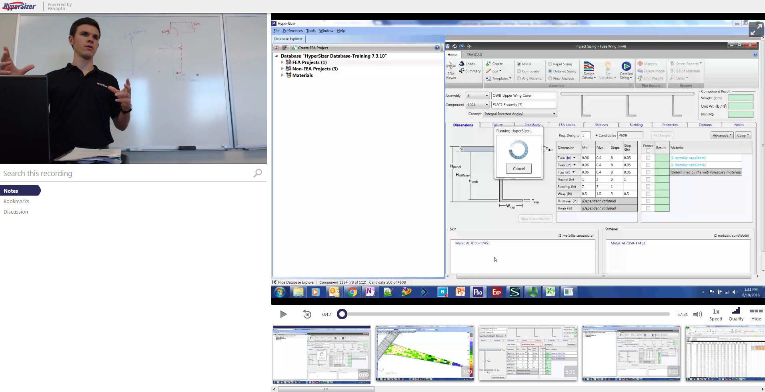Viewport: 765px width, 392px height.
Task: Jump to the 3:09 wing model thumbnail
Action: click(425, 353)
